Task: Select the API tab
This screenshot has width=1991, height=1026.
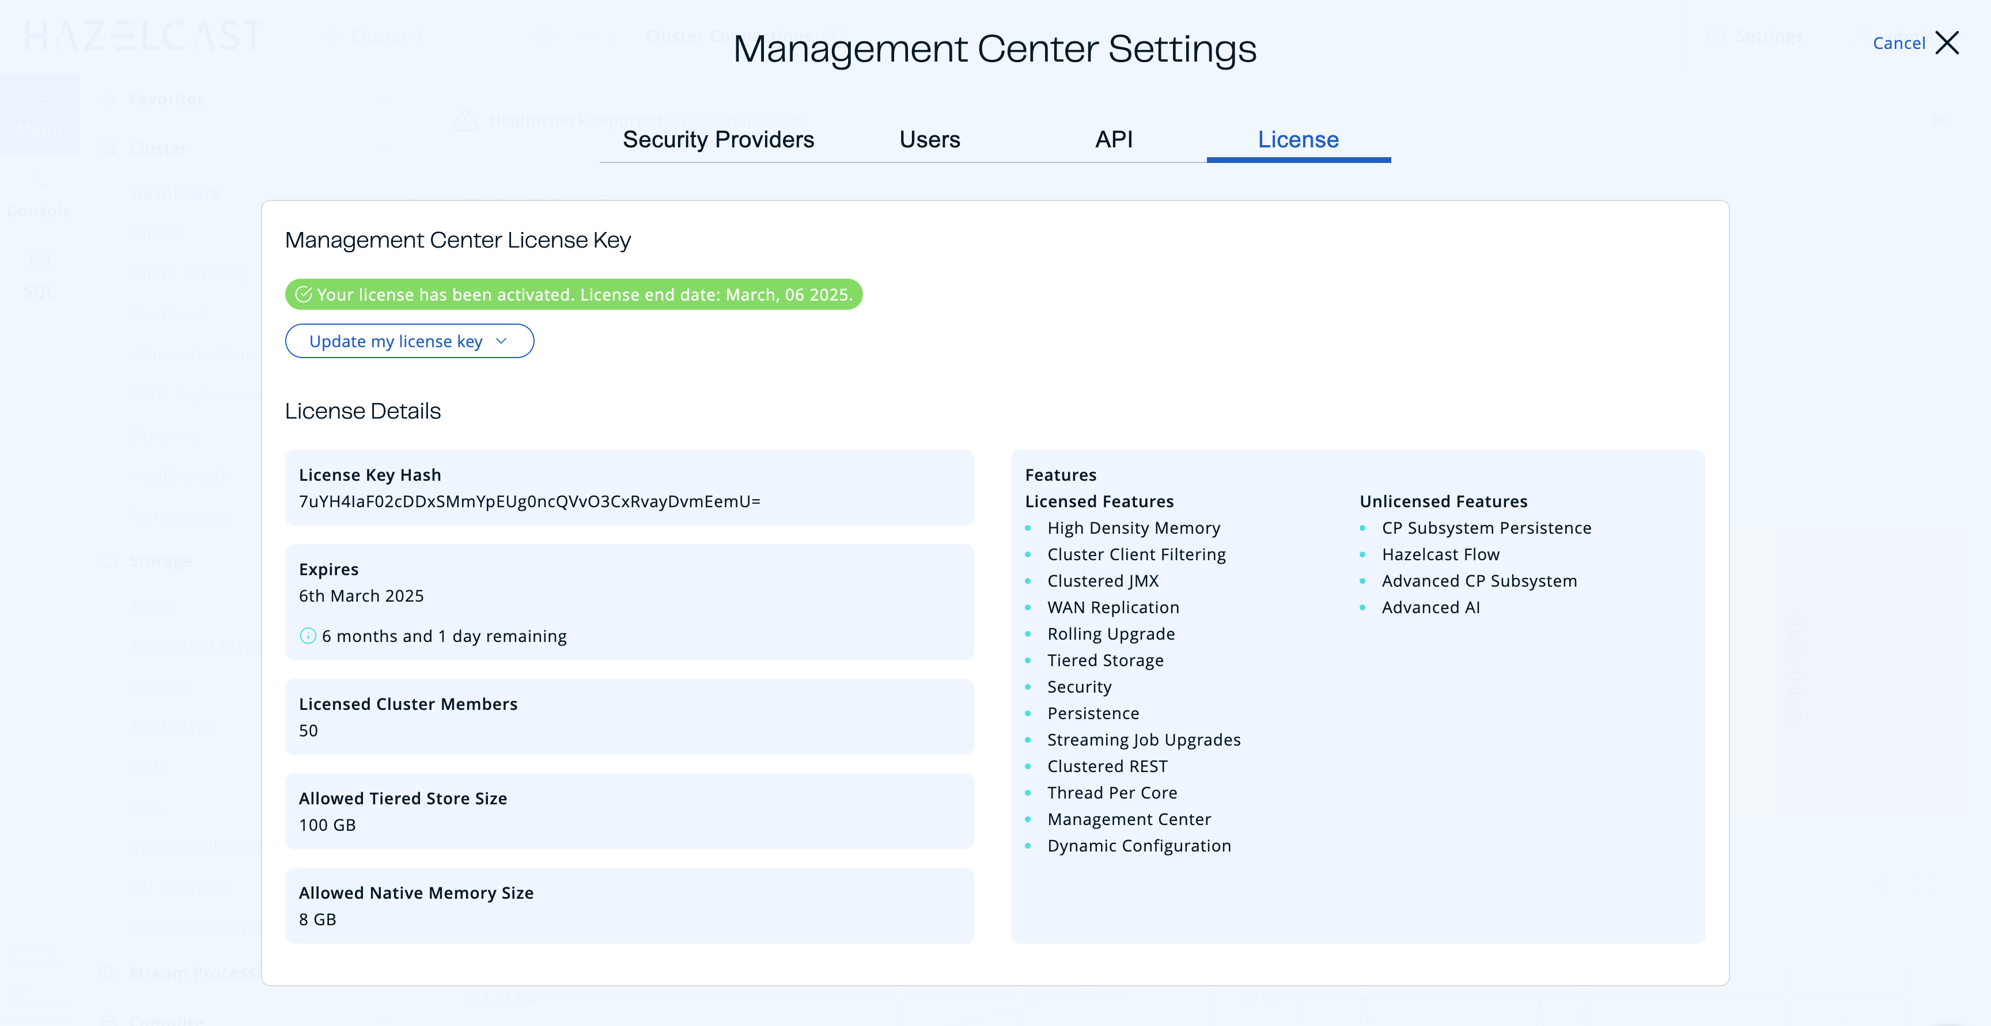Action: pyautogui.click(x=1113, y=140)
